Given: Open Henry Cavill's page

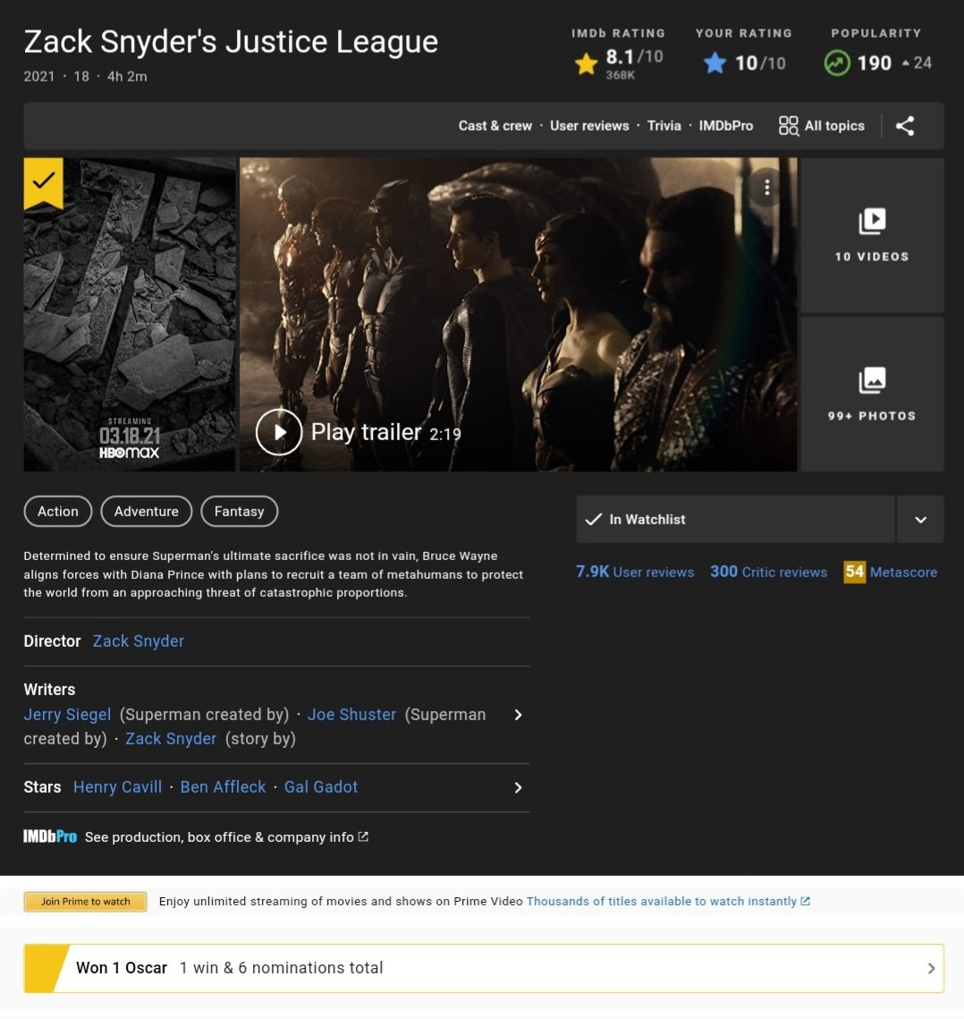Looking at the screenshot, I should (117, 787).
